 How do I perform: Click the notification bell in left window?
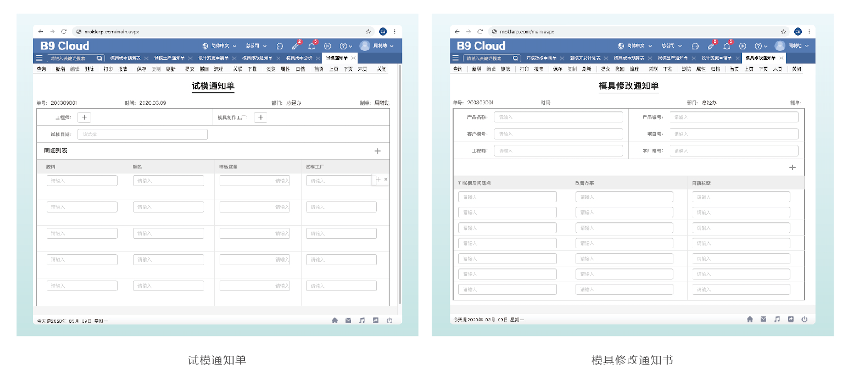tap(312, 46)
